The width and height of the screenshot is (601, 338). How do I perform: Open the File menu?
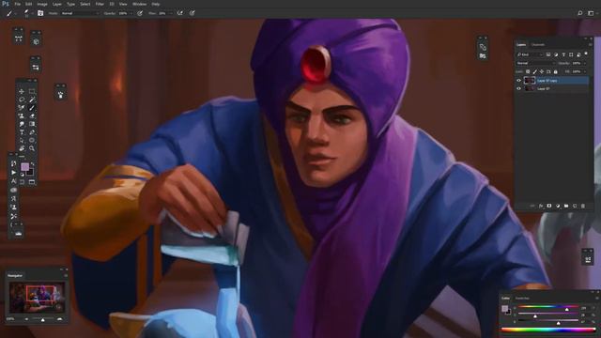(17, 4)
